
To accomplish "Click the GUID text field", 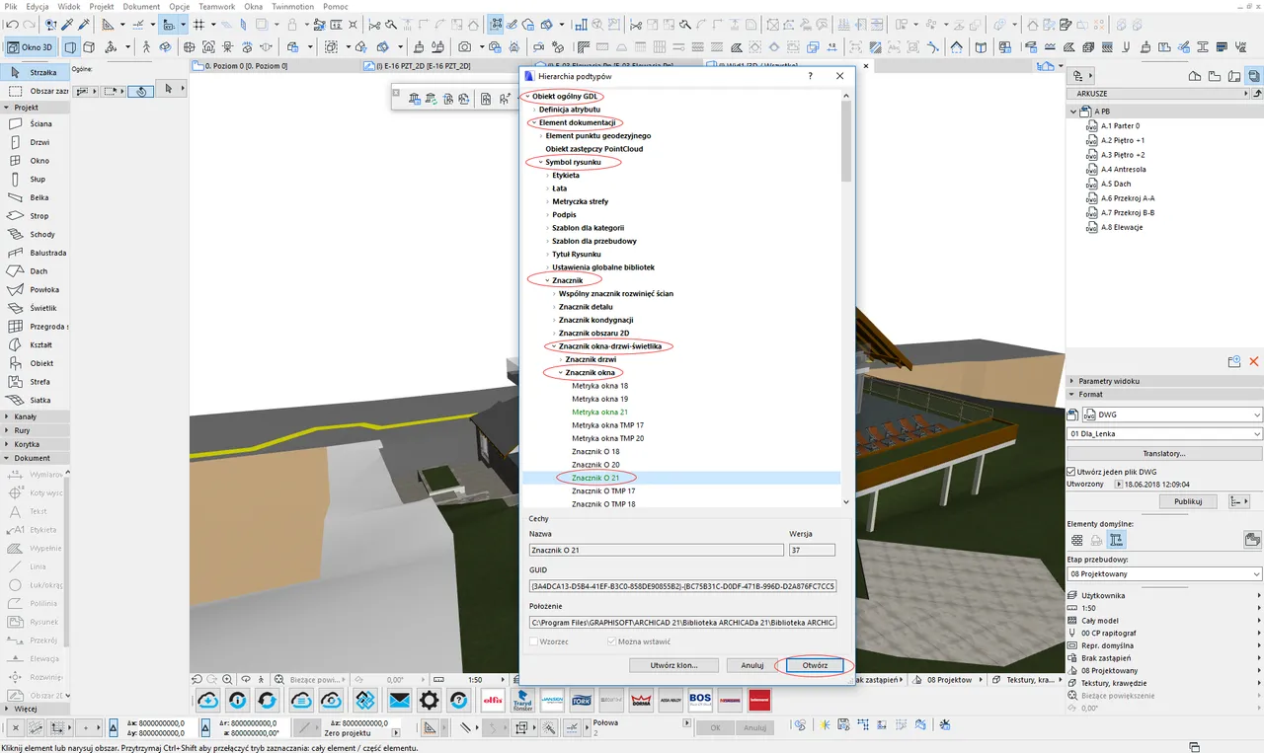I will [682, 586].
